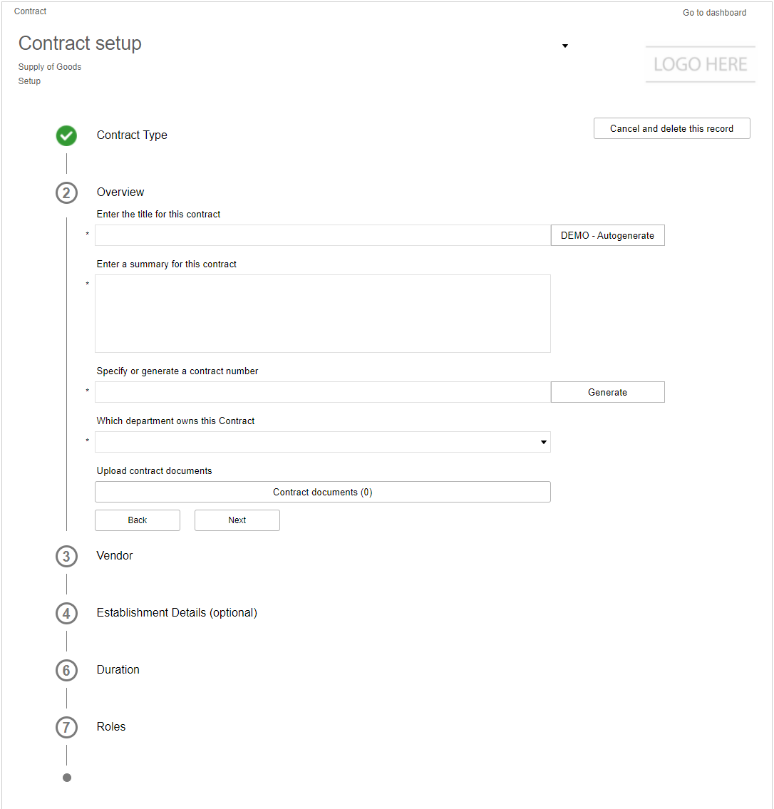Select the step 2 Overview circle icon
The height and width of the screenshot is (809, 774).
click(x=66, y=193)
